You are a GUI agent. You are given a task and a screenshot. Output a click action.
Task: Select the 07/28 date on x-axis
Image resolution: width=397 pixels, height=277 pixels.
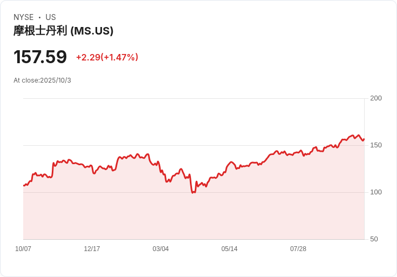[x=298, y=249]
